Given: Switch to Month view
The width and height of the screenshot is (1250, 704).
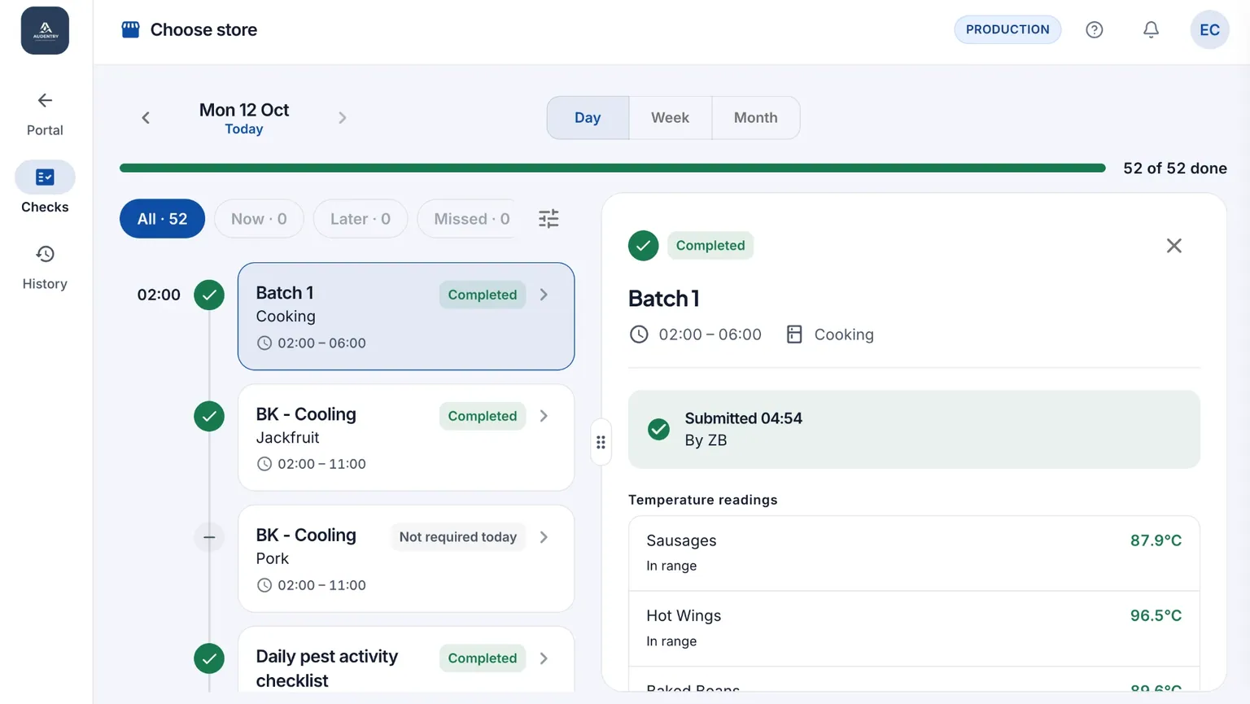Looking at the screenshot, I should [756, 118].
